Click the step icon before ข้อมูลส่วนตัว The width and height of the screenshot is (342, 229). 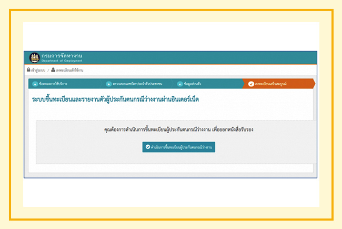coord(179,84)
